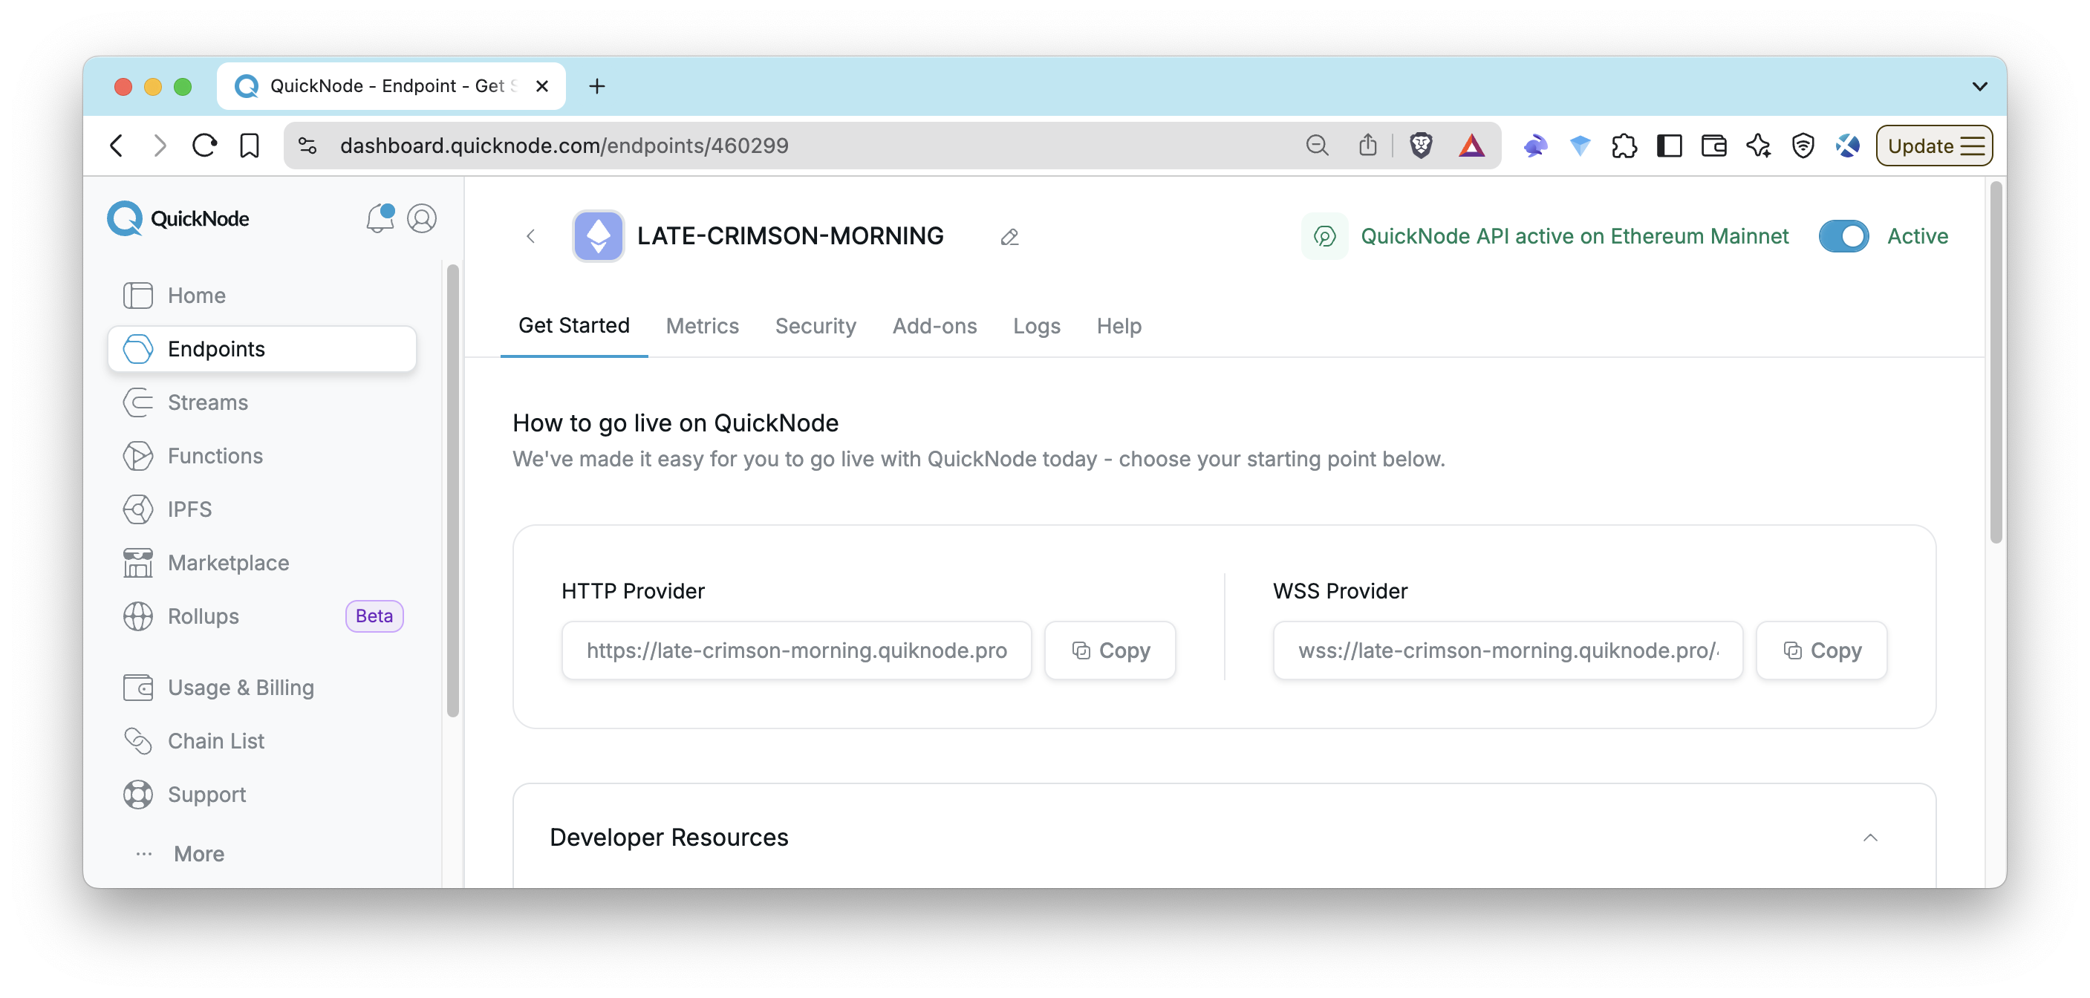
Task: Open the user account profile icon
Action: tap(422, 218)
